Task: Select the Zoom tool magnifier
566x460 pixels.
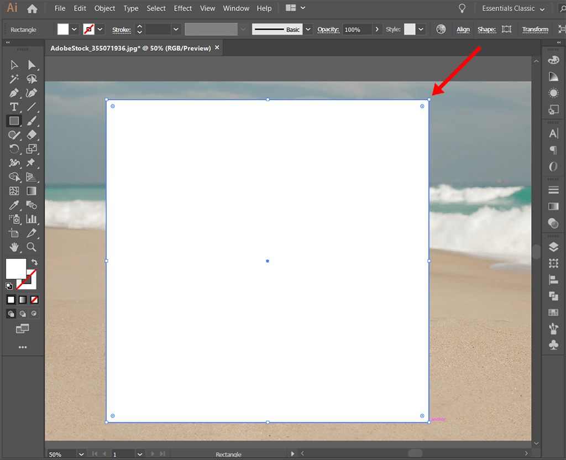Action: tap(32, 247)
